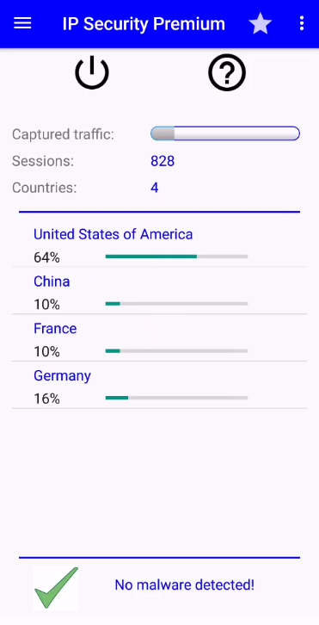Click the France 10% percentage text
Image resolution: width=319 pixels, height=625 pixels.
click(46, 351)
